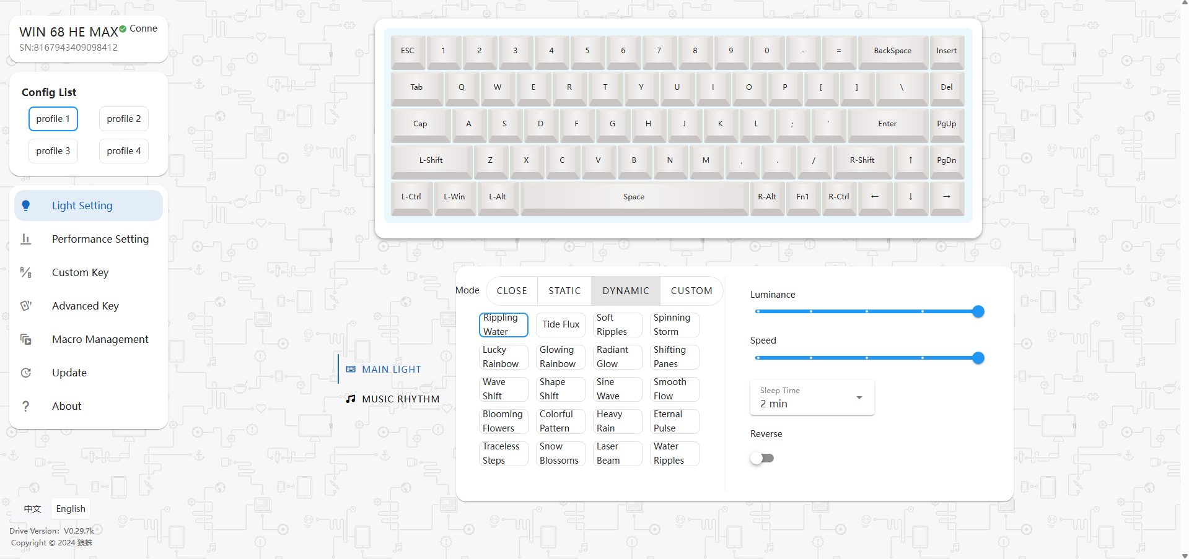Choose the Tide Flux lighting effect

click(560, 324)
